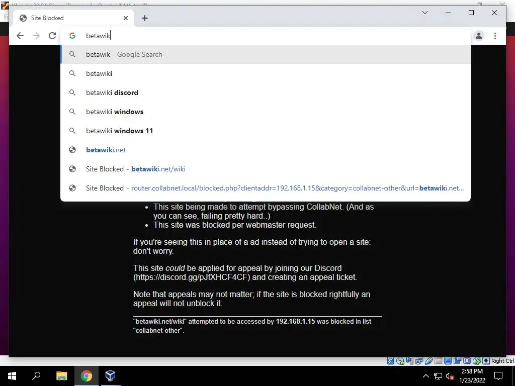Open the Chrome profile avatar menu
The width and height of the screenshot is (515, 386).
479,36
